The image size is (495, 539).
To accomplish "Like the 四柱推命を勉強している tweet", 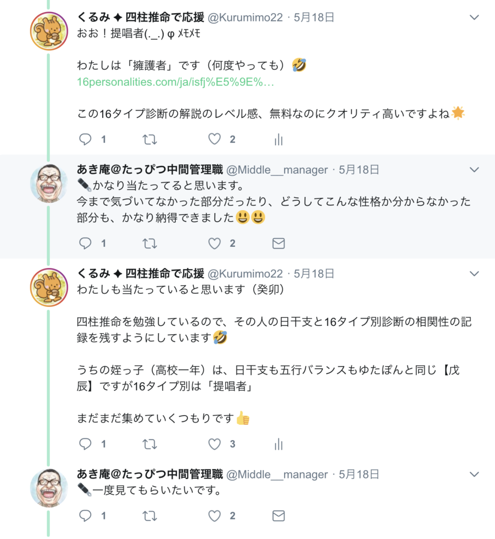I will coord(214,444).
